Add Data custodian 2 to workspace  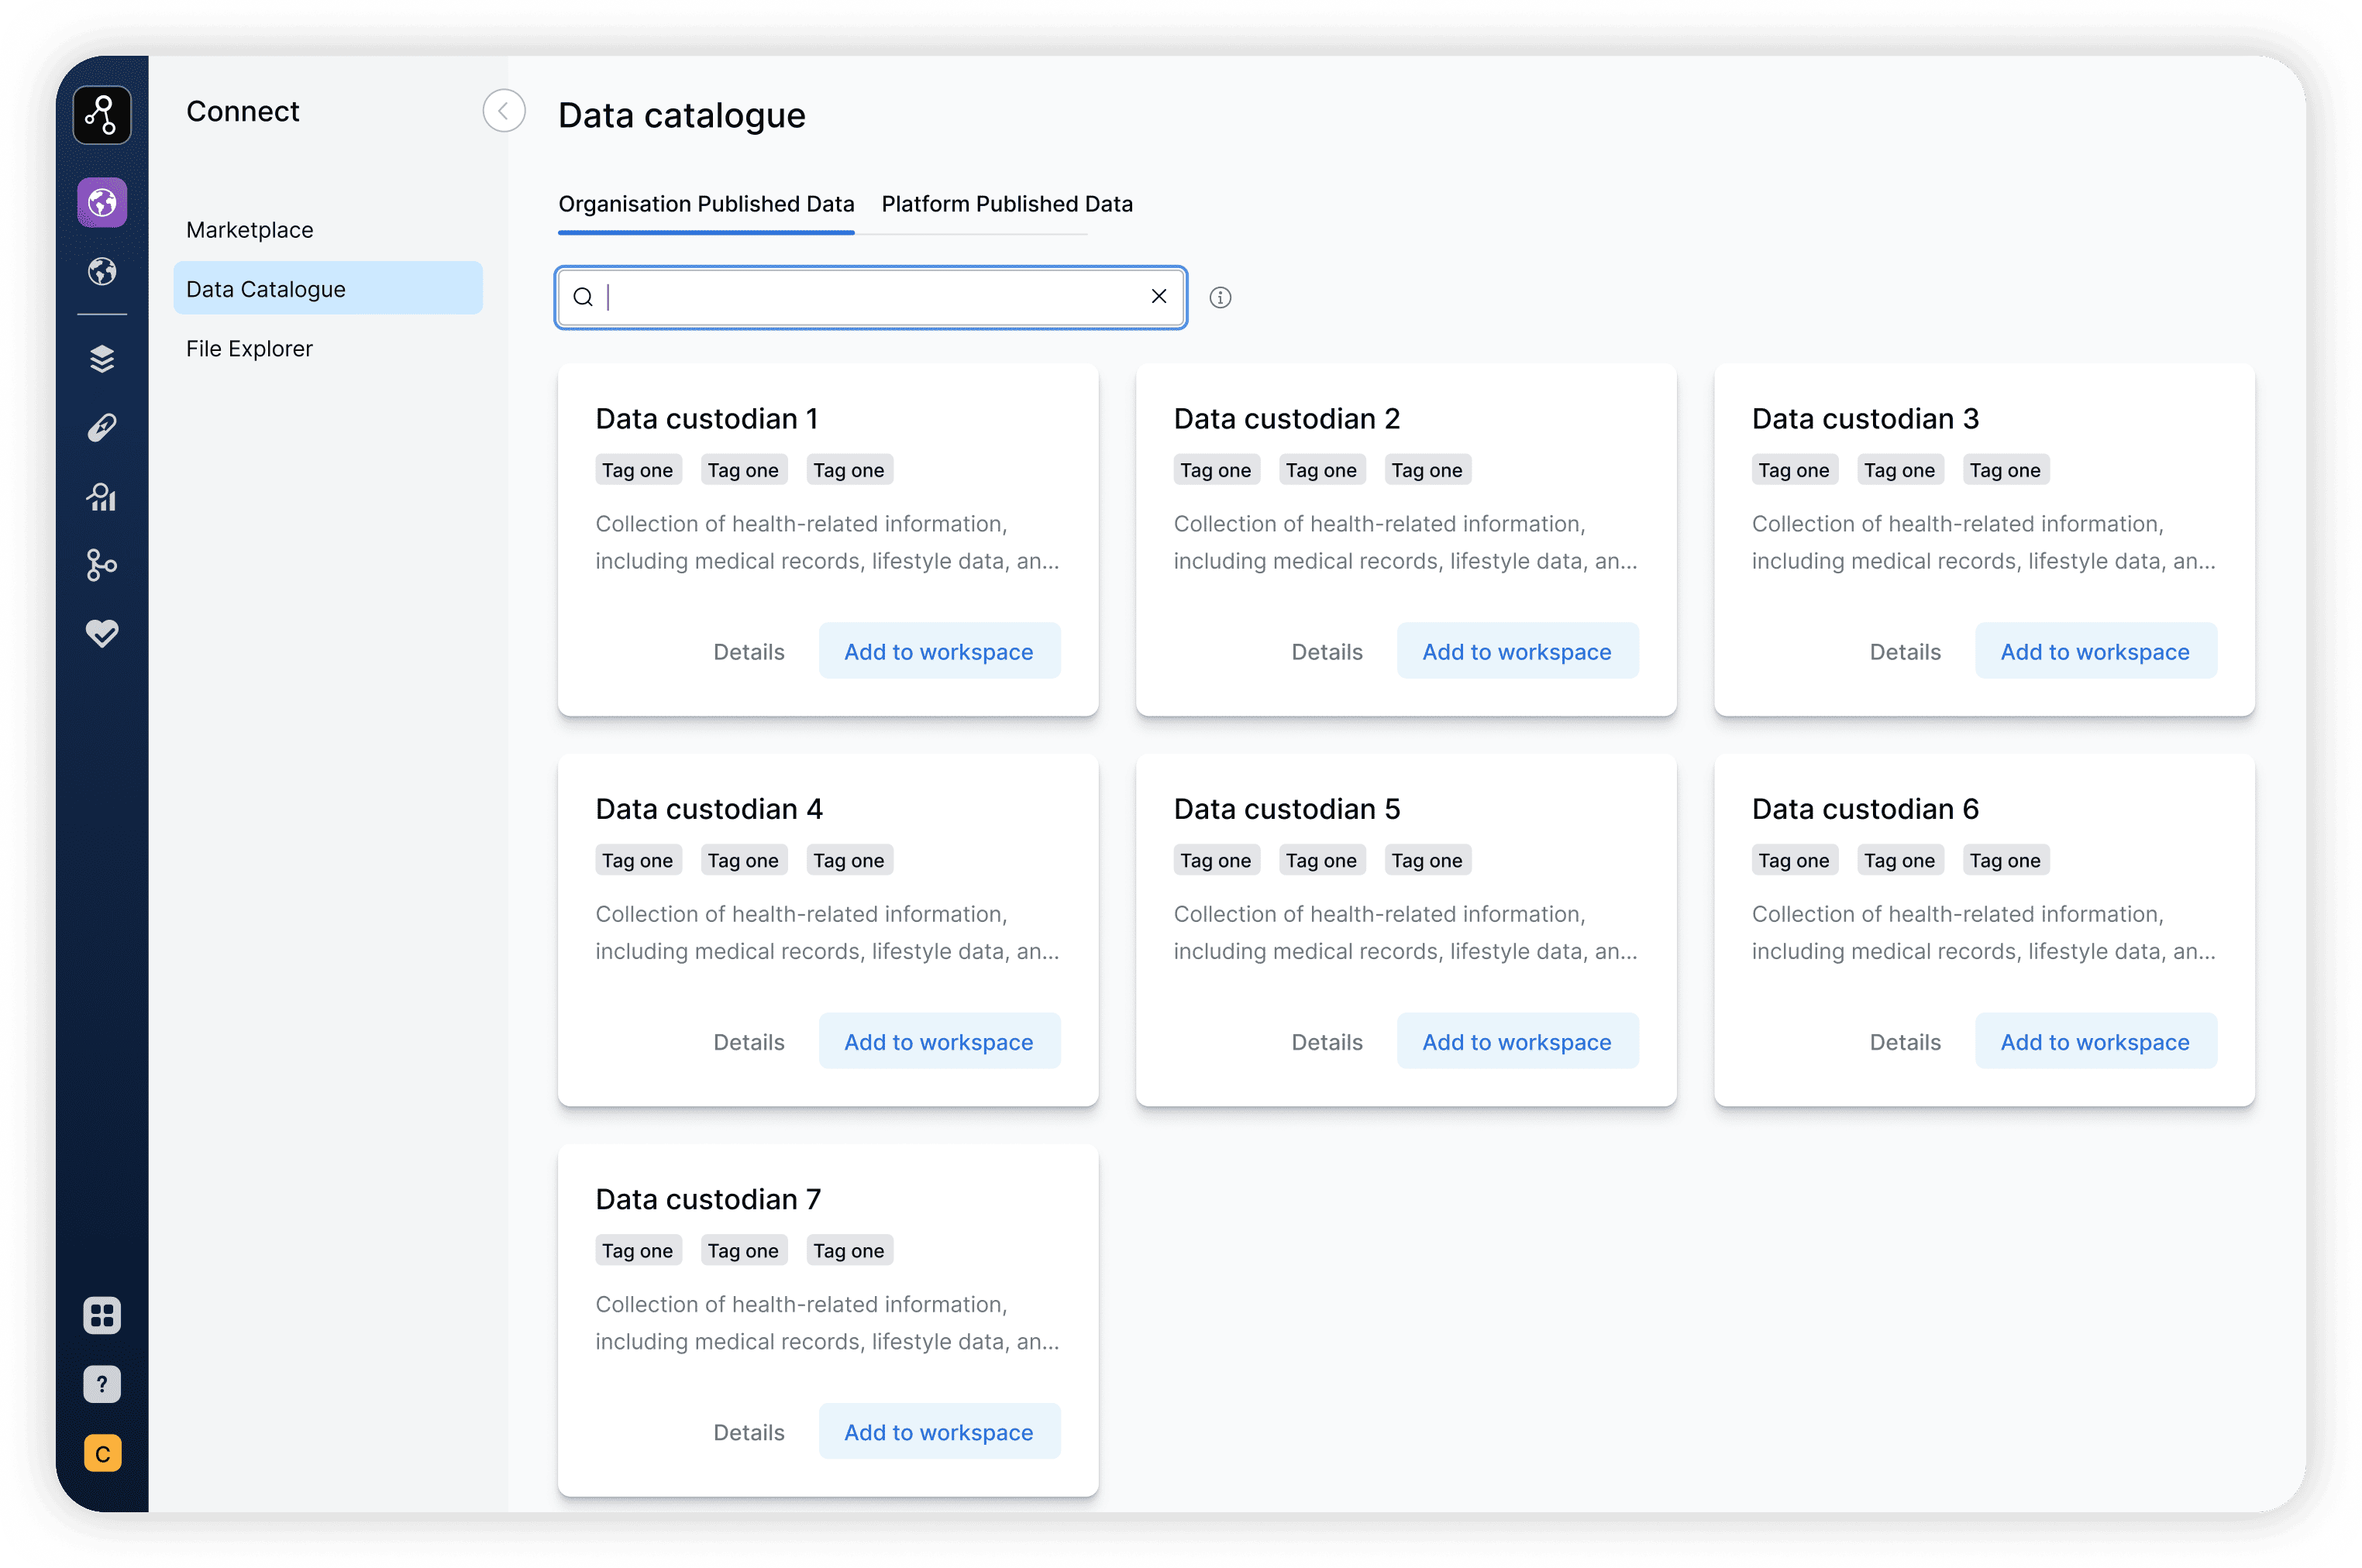pyautogui.click(x=1517, y=652)
